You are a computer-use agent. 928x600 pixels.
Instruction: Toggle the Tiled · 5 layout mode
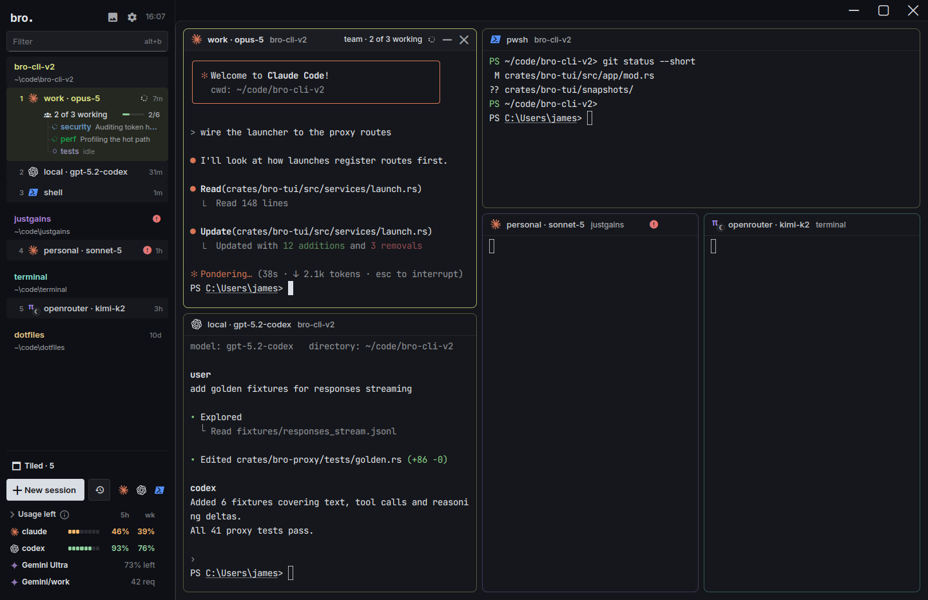[34, 466]
